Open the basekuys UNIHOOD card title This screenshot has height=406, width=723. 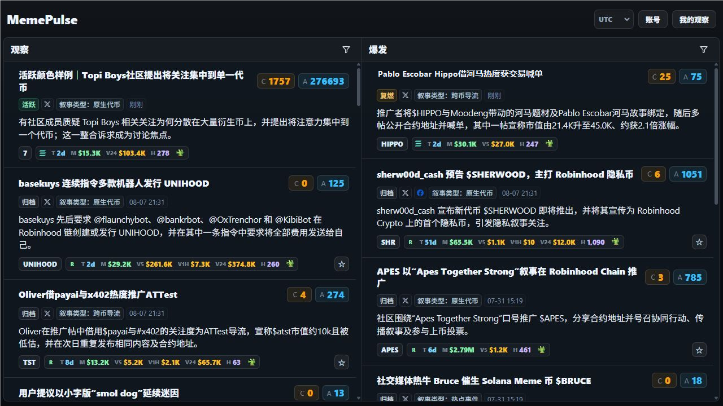pyautogui.click(x=114, y=183)
